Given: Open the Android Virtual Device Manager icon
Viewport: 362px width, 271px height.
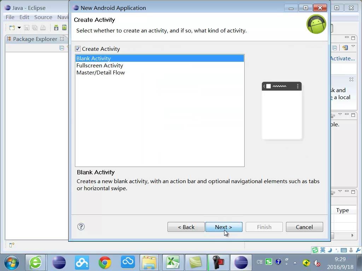Looking at the screenshot, I should coord(64,28).
